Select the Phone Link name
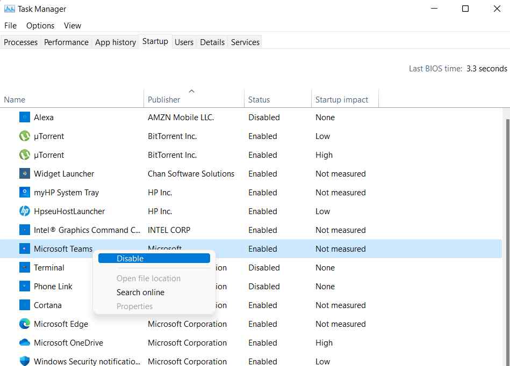 pyautogui.click(x=53, y=287)
